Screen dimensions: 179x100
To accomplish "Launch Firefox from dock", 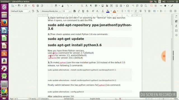I will point(4,23).
